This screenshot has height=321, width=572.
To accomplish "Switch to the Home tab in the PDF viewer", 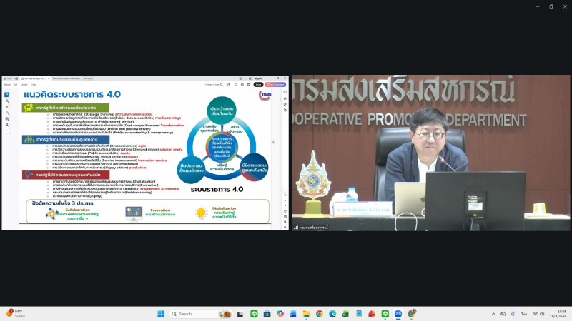I will [8, 78].
